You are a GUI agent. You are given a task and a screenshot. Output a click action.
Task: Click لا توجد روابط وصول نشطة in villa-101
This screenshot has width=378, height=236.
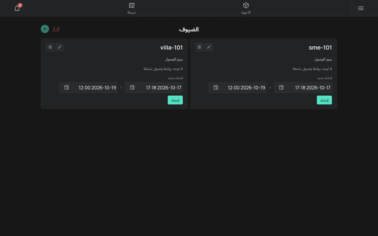pos(163,69)
